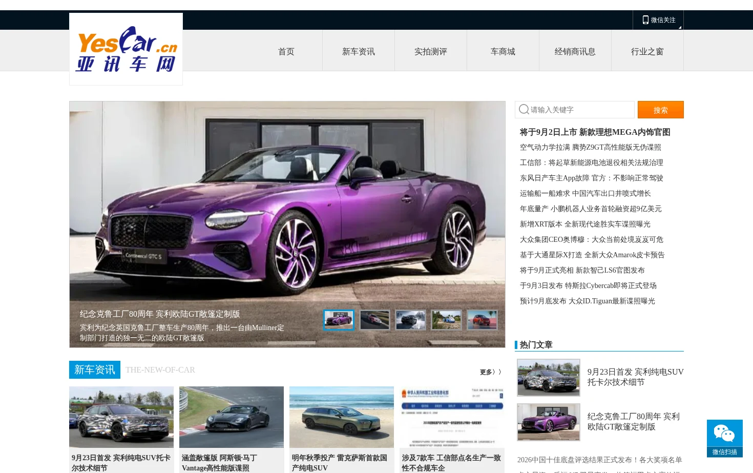Open article 空气动力学拉满 腾势Z9GT高性能版无伪谍照
The width and height of the screenshot is (753, 473).
(x=591, y=147)
